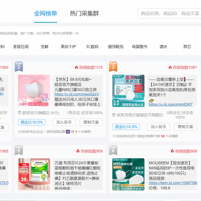
Task: Click 加入助手 in the TOP 3 card
Action: point(158,127)
